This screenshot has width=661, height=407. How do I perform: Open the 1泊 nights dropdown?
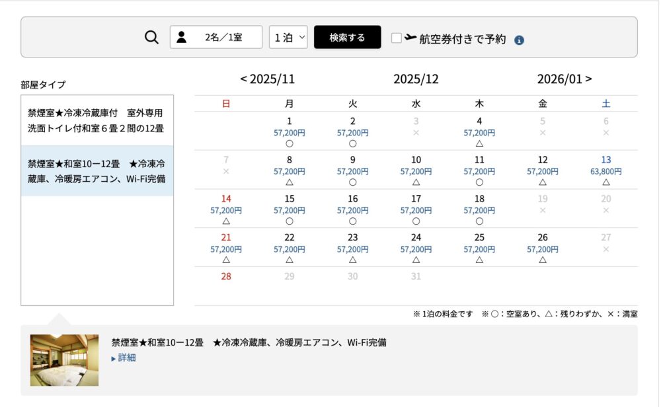(289, 38)
